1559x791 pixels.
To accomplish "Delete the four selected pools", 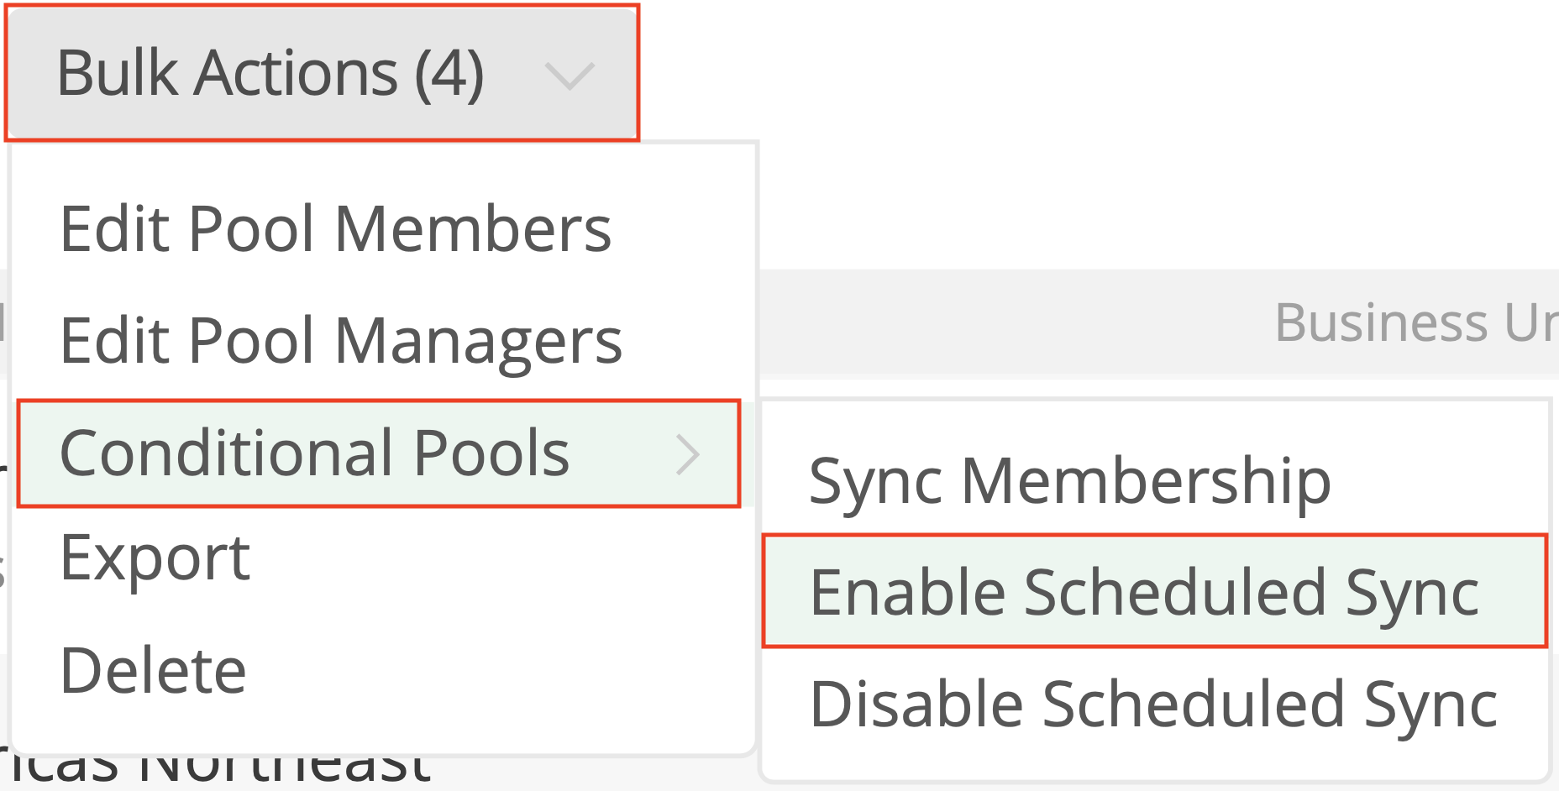I will pyautogui.click(x=154, y=670).
